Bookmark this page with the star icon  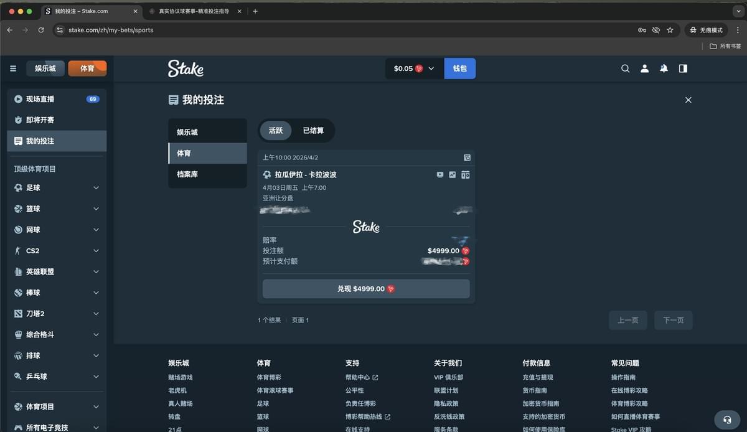(x=670, y=30)
